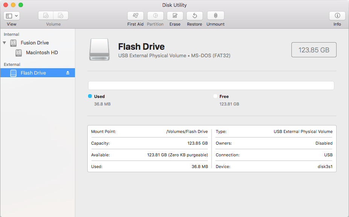Click the '36.8 MB' value under Used legend
Viewport: 349px width, 217px height.
click(102, 104)
